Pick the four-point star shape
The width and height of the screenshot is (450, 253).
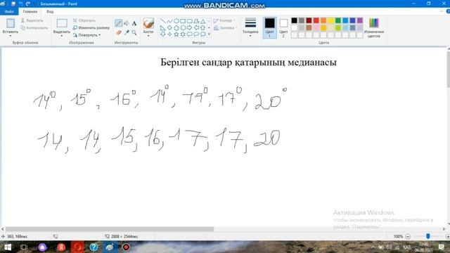tap(169, 34)
